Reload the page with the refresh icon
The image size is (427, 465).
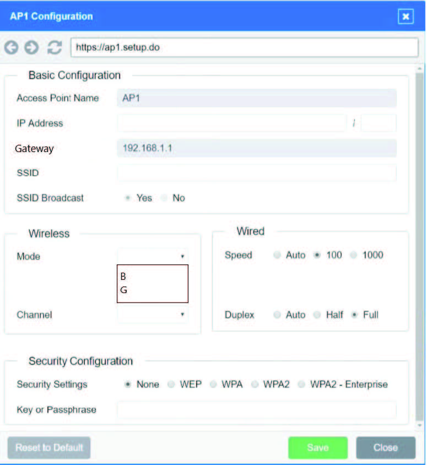click(55, 47)
